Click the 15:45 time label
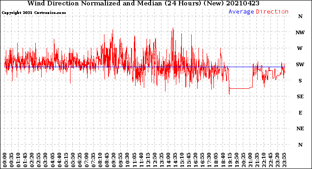312x169 pixels. click(x=189, y=160)
